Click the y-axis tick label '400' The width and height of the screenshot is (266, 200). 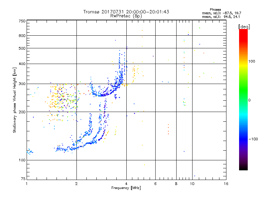22,64
